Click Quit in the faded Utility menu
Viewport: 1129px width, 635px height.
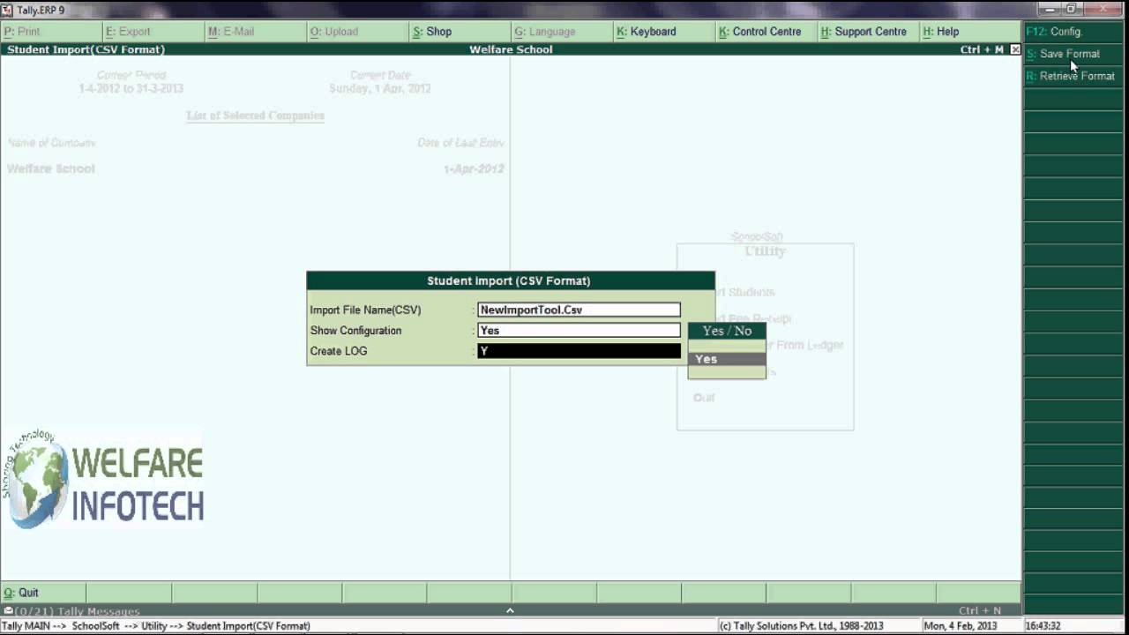click(704, 398)
